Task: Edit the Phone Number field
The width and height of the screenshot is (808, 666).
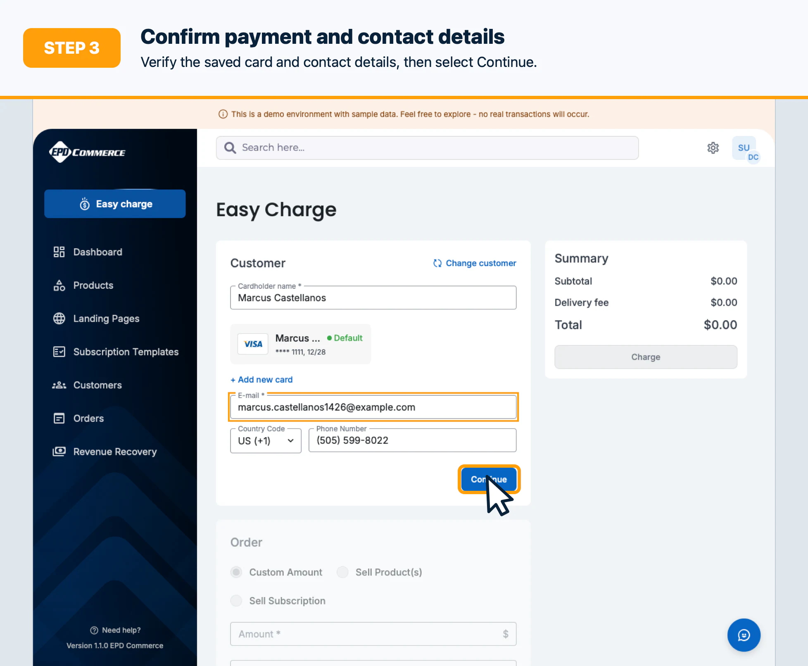Action: tap(412, 440)
